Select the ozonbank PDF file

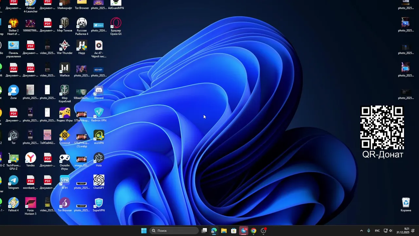(30, 182)
